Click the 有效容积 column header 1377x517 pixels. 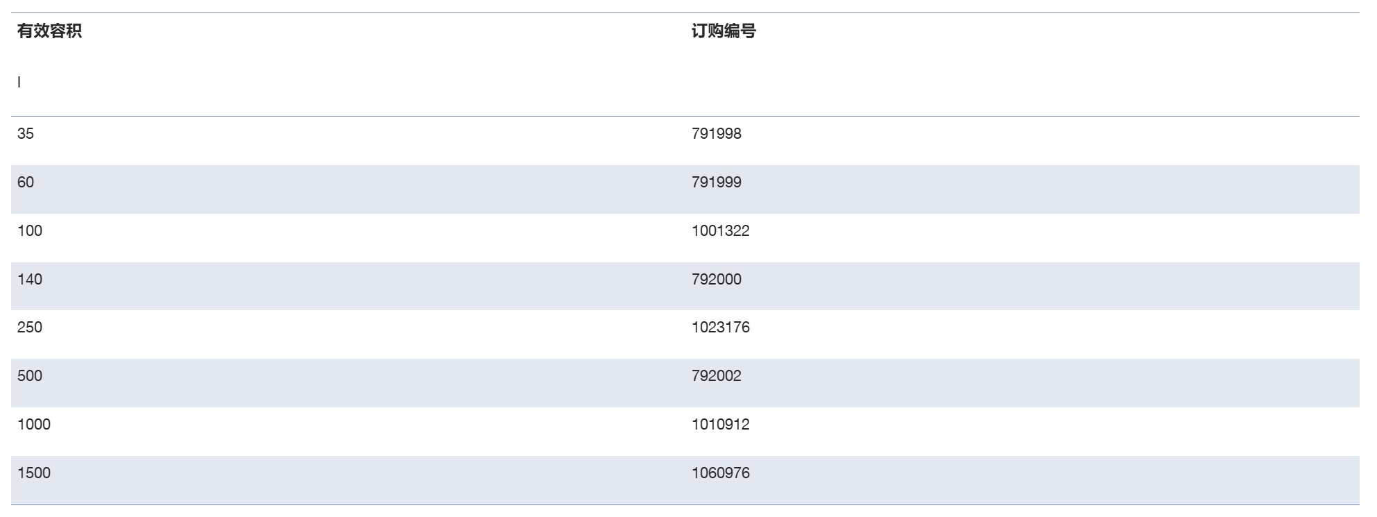click(x=49, y=31)
